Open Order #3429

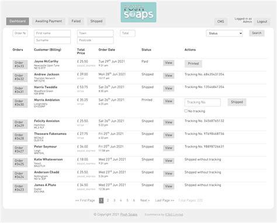coord(20,124)
